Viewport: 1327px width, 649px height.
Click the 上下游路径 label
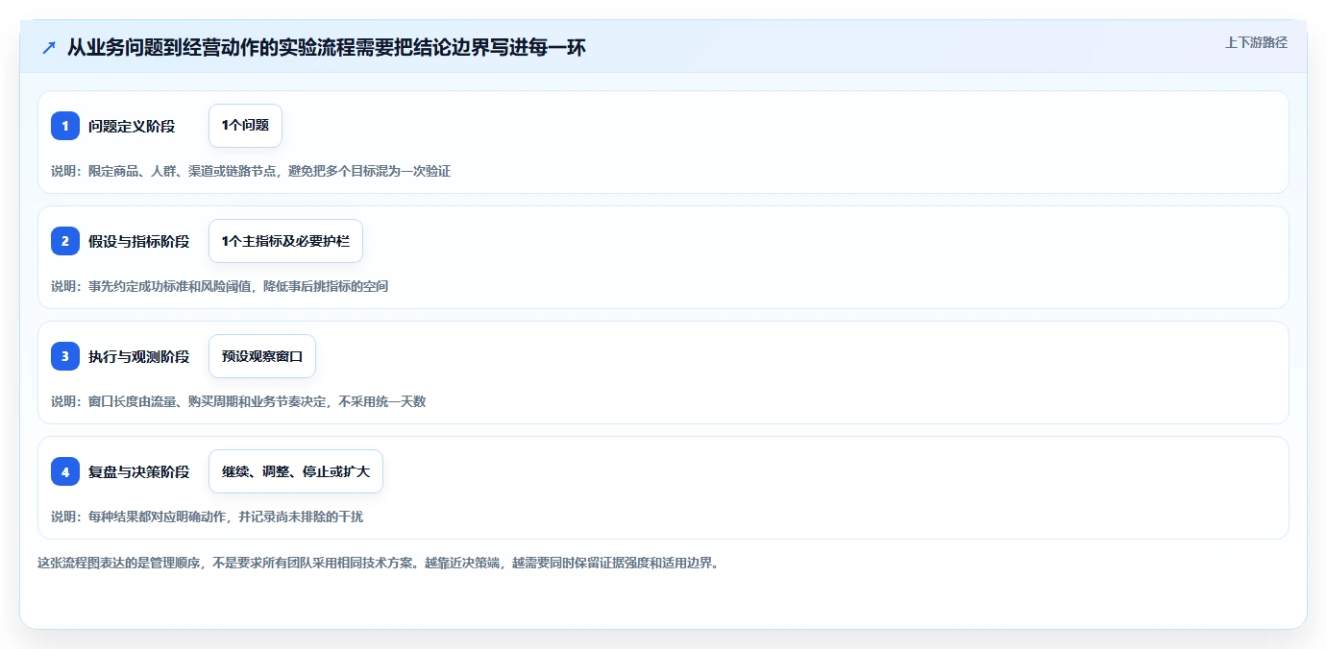tap(1256, 42)
